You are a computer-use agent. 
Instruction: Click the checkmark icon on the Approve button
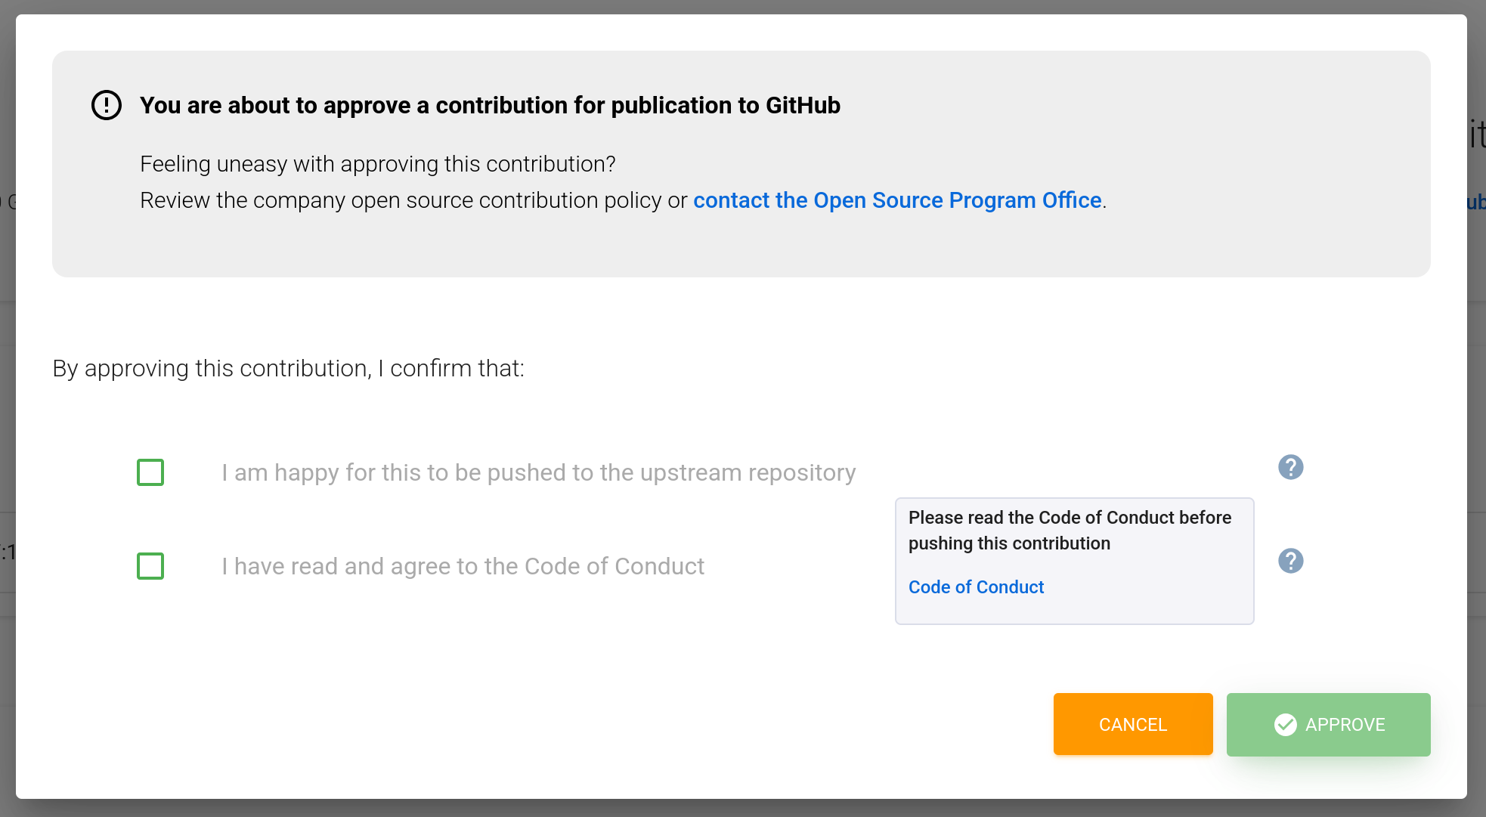coord(1285,725)
